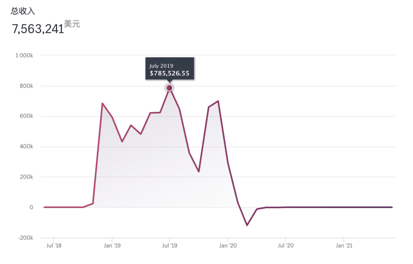Click the July 2019 $785,526.55 tooltip

click(170, 69)
